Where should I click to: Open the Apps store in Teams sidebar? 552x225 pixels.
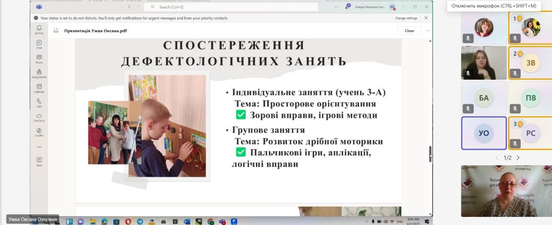click(x=39, y=161)
